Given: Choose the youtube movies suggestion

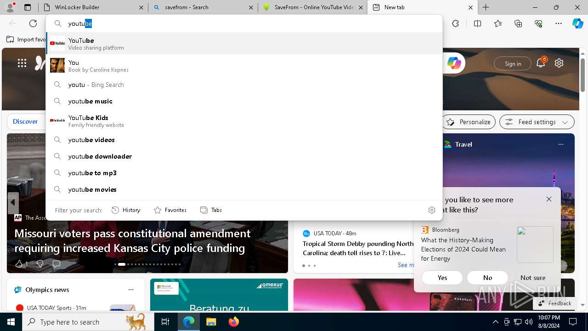Looking at the screenshot, I should click(244, 189).
